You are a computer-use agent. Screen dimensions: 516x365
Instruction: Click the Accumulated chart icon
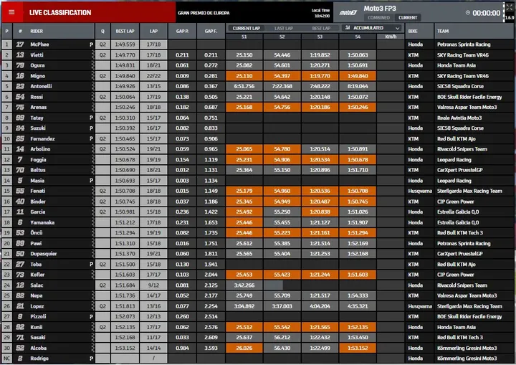point(348,28)
